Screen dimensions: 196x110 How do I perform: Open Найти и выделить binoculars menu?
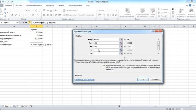pos(191,13)
